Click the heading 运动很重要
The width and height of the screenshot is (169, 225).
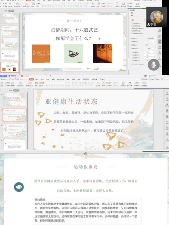[x=86, y=167]
